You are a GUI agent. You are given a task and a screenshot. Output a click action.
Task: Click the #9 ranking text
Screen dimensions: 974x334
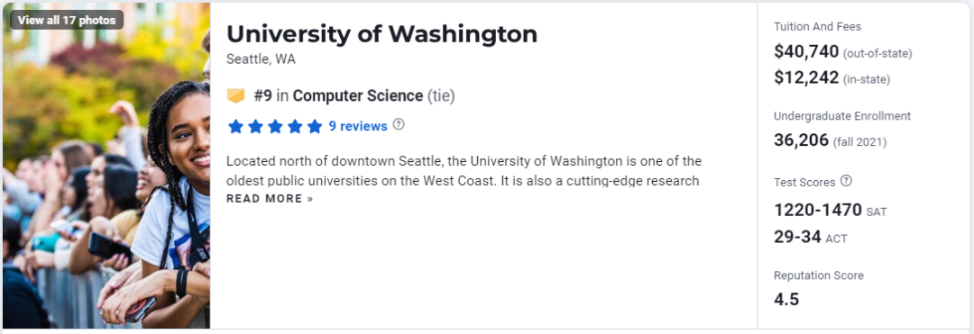pyautogui.click(x=262, y=96)
